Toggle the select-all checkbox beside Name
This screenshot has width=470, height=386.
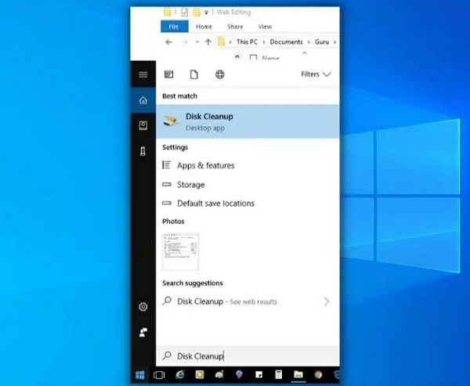pos(253,57)
